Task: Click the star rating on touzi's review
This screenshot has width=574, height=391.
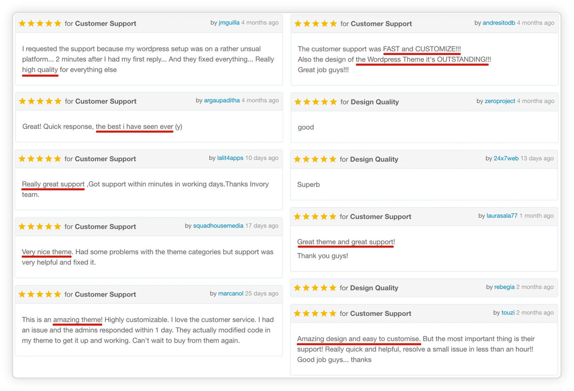Action: [x=315, y=314]
